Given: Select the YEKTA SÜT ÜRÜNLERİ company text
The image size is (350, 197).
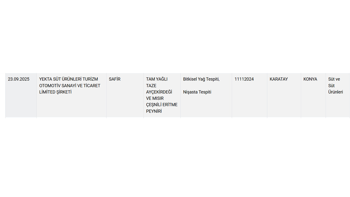Looking at the screenshot, I should coord(60,79).
